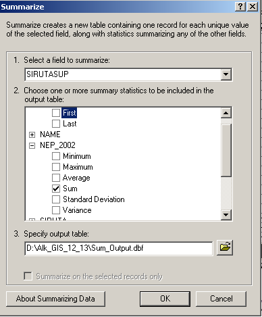
Task: Check the First statistic checkbox
Action: click(x=56, y=113)
